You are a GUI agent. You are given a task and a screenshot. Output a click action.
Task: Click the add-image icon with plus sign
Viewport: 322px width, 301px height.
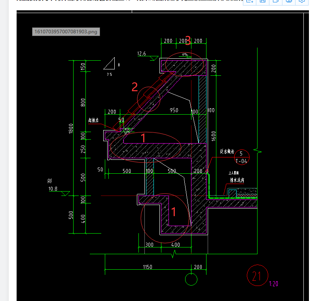250,1
